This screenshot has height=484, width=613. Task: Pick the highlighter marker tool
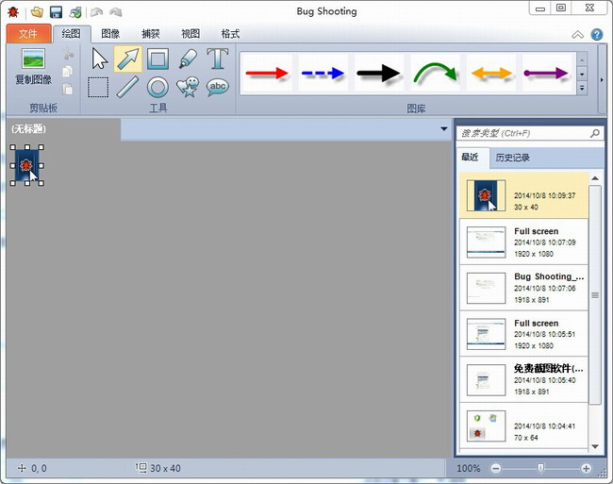[x=188, y=59]
